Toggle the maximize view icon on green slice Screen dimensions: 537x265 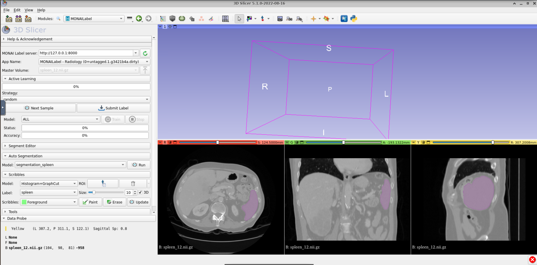pyautogui.click(x=302, y=143)
